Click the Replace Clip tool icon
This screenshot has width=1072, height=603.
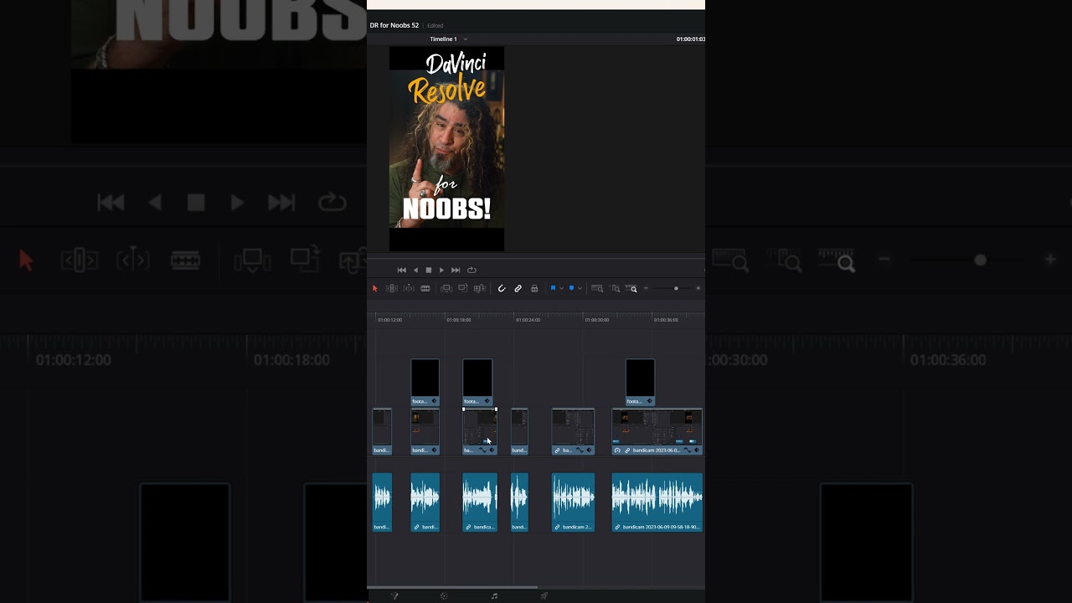[x=480, y=288]
